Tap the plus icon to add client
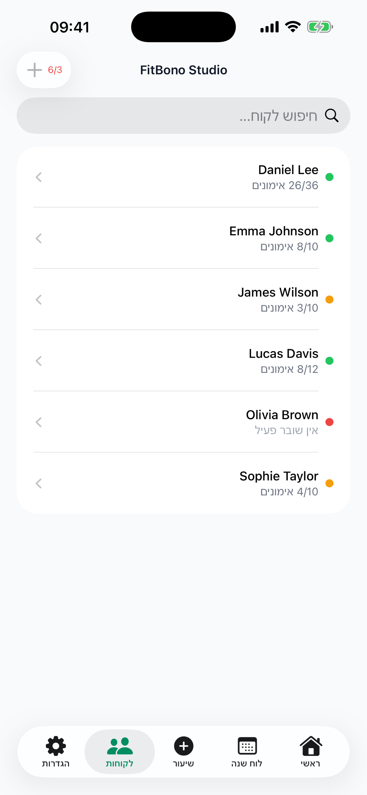Image resolution: width=367 pixels, height=795 pixels. coord(35,70)
